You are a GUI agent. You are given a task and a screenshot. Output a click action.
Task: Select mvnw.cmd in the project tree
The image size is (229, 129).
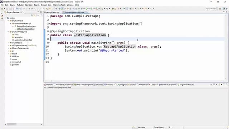point(16,62)
